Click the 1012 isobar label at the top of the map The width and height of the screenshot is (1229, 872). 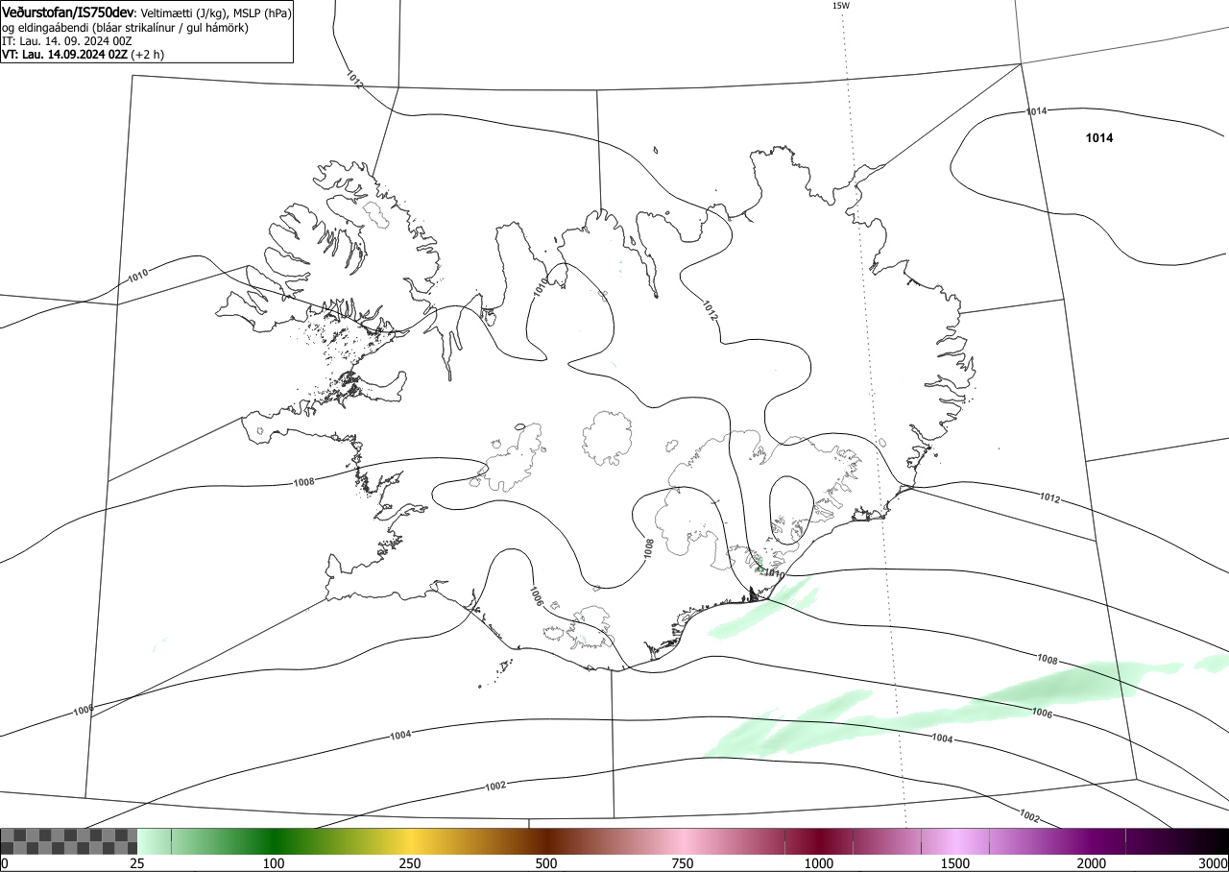point(354,80)
